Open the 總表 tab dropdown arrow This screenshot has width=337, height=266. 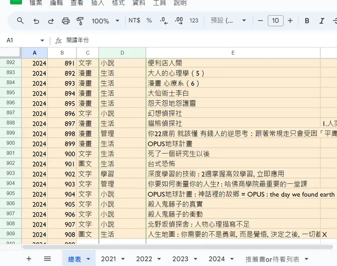pos(88,259)
